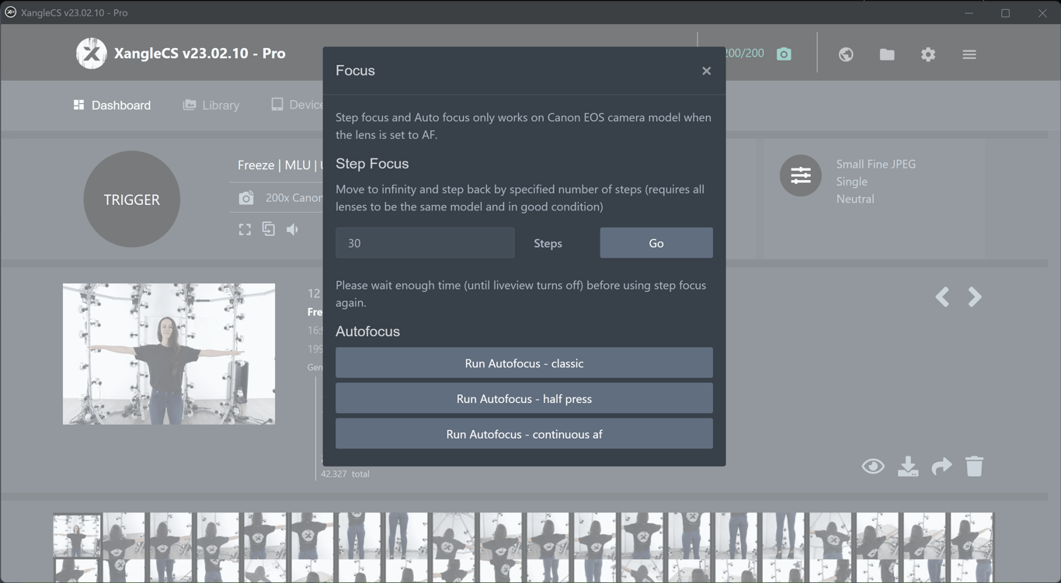
Task: Open the hamburger menu icon
Action: 969,54
